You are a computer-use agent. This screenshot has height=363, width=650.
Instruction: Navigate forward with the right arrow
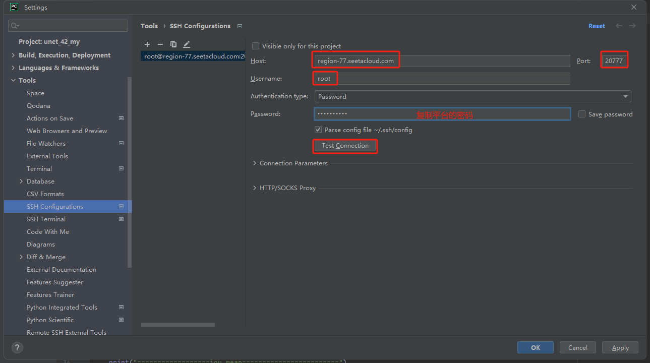coord(632,26)
